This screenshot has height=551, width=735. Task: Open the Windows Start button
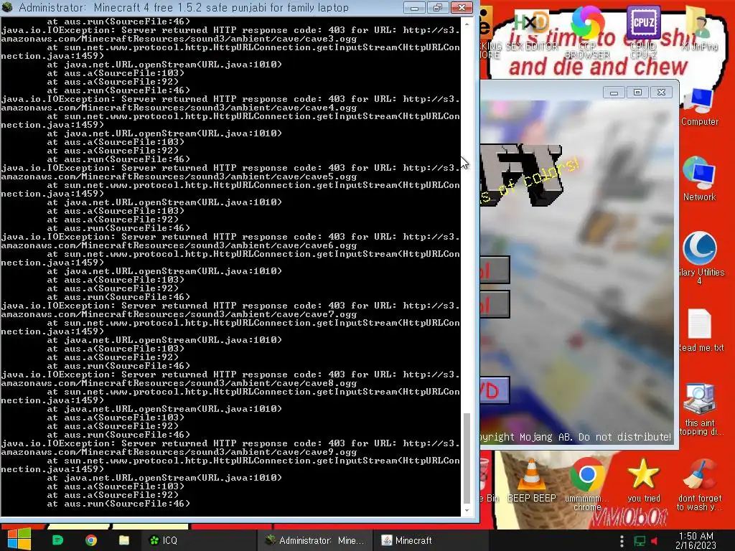coord(19,540)
